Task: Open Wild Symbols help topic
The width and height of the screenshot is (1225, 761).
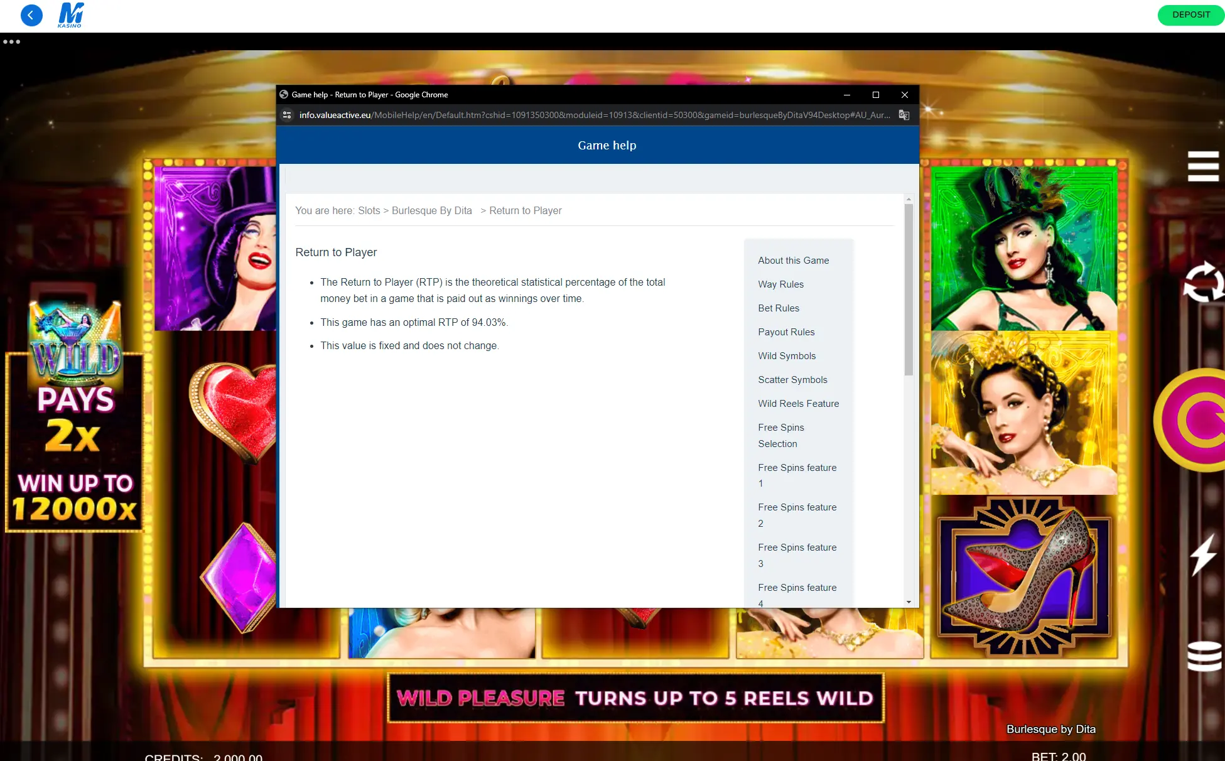Action: pos(787,356)
